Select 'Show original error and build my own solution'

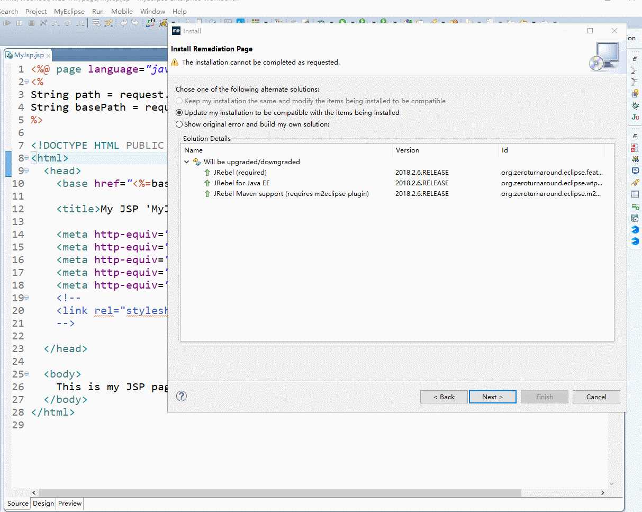pos(252,124)
